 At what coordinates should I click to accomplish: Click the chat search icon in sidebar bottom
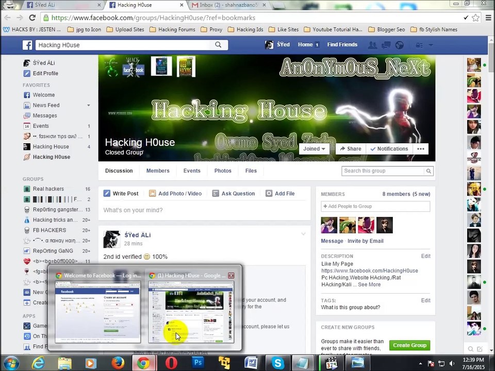coord(471,349)
